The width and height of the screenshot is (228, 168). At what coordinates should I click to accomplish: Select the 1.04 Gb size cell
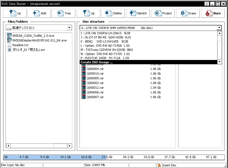155,88
